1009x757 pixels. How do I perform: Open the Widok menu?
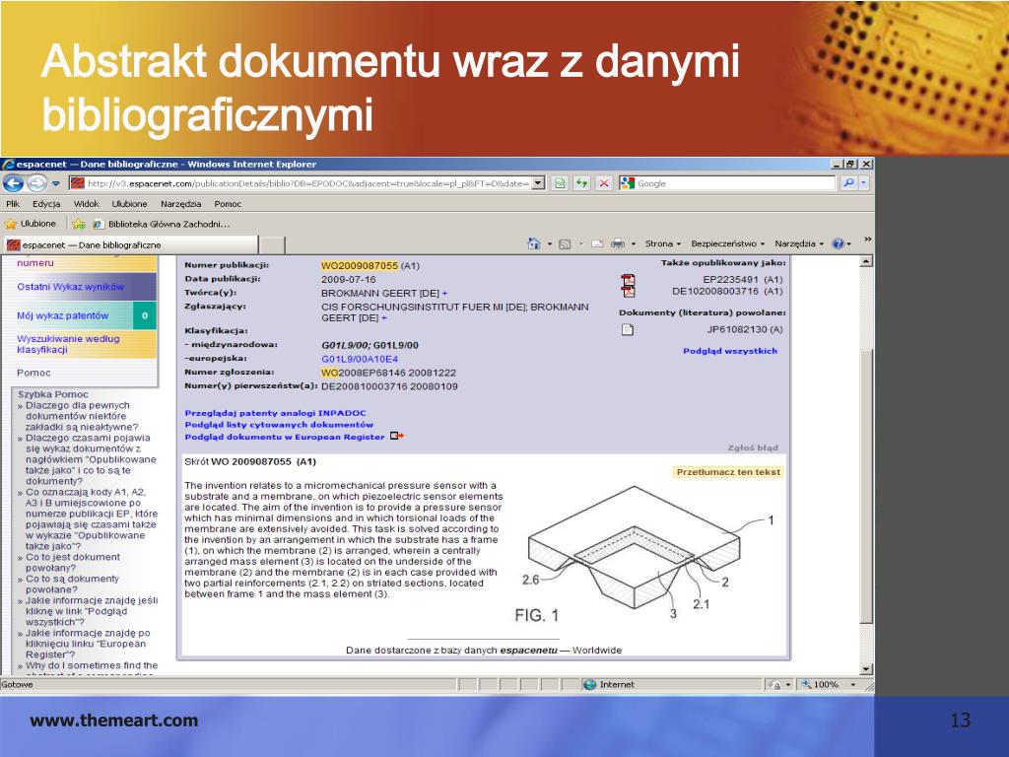(x=87, y=204)
